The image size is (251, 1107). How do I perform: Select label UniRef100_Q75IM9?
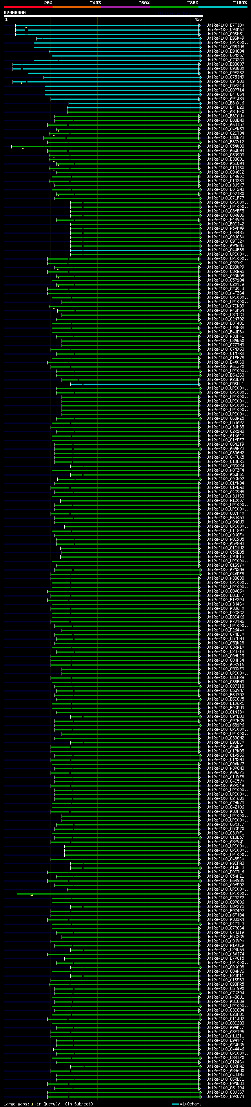tap(225, 77)
